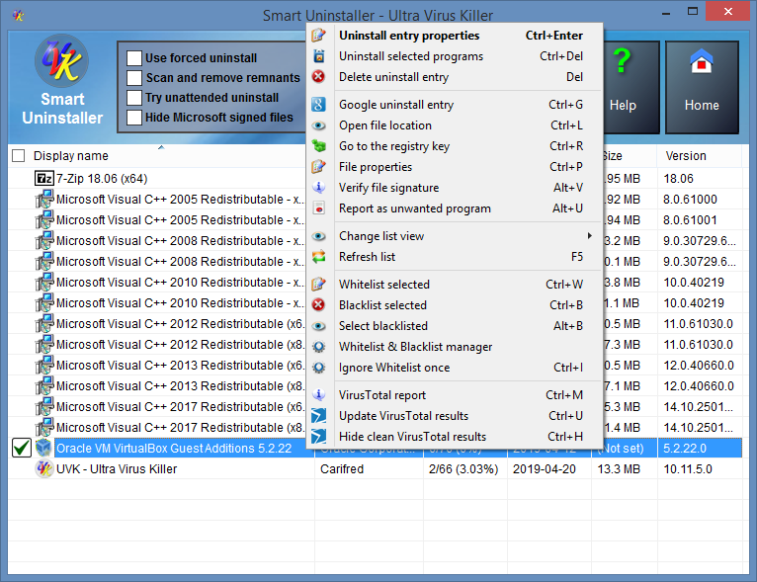Click the VirtualBox Guest Additions cube icon
757x582 pixels.
(x=43, y=448)
